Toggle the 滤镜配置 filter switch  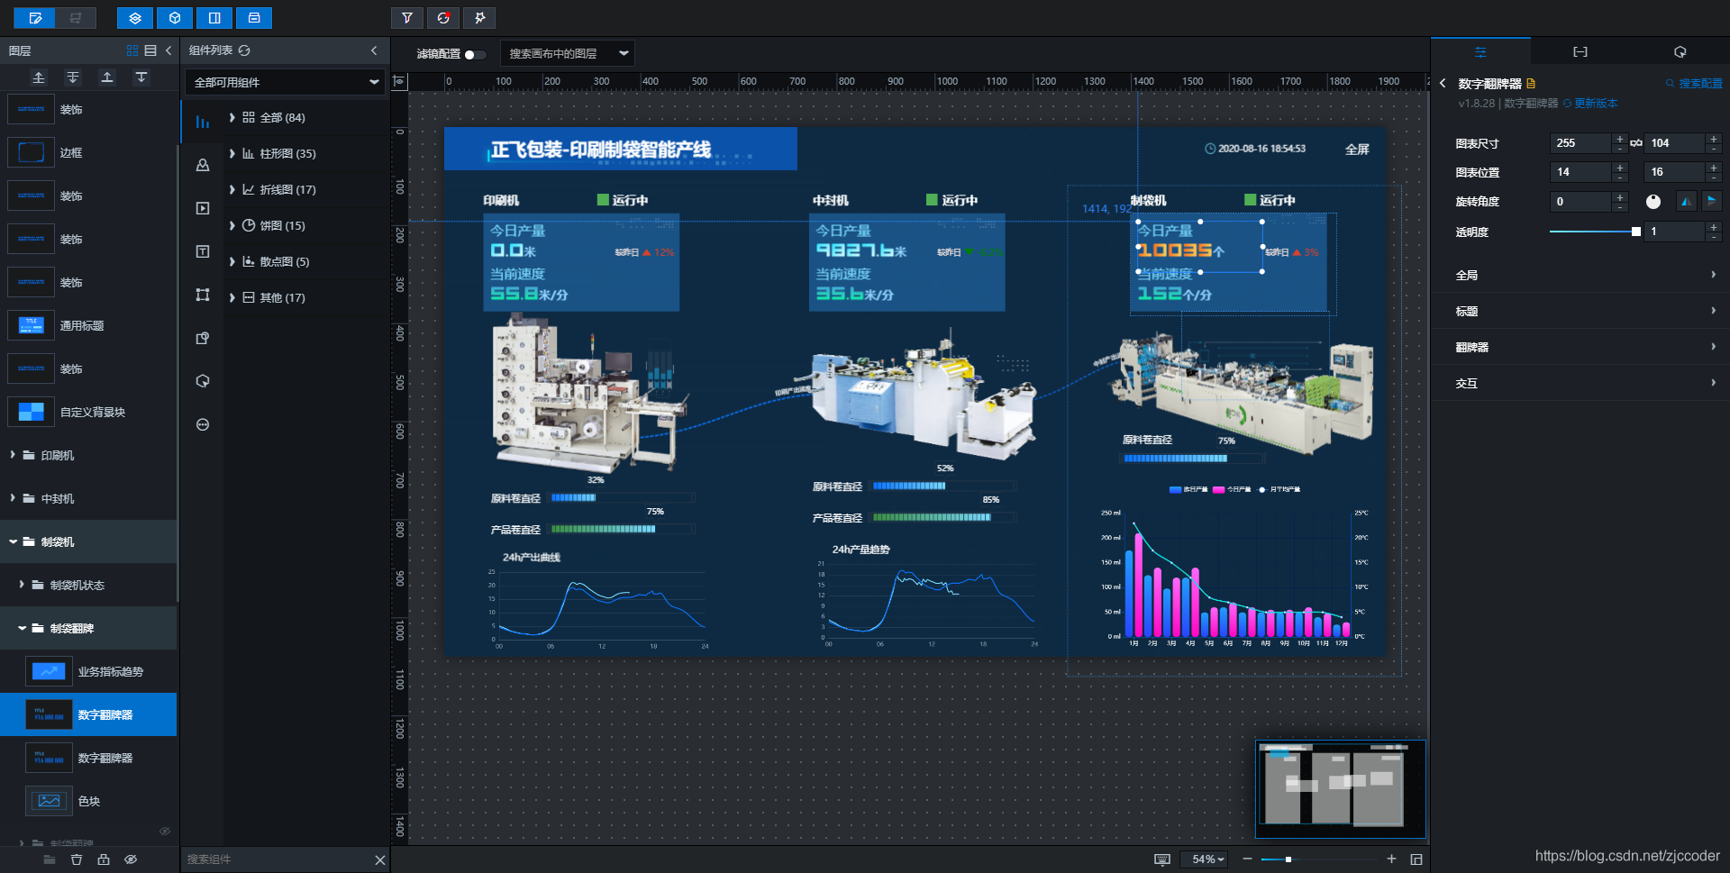click(x=475, y=54)
